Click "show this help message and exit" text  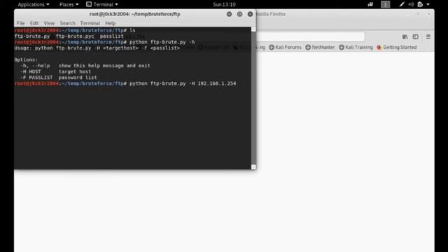click(104, 66)
